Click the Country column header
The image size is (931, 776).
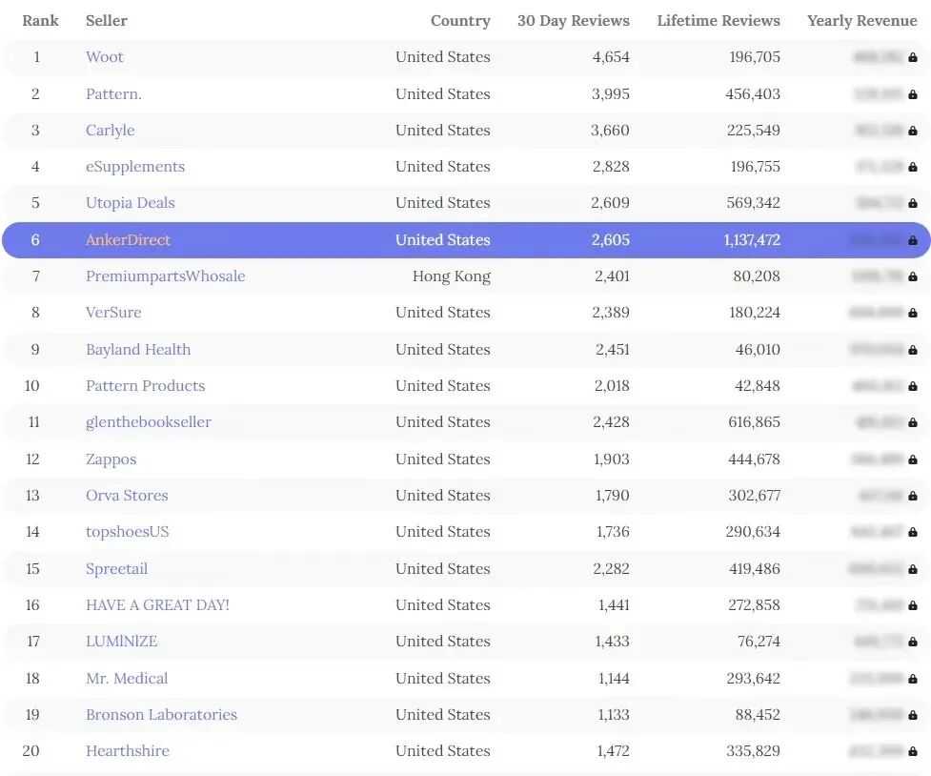[460, 21]
